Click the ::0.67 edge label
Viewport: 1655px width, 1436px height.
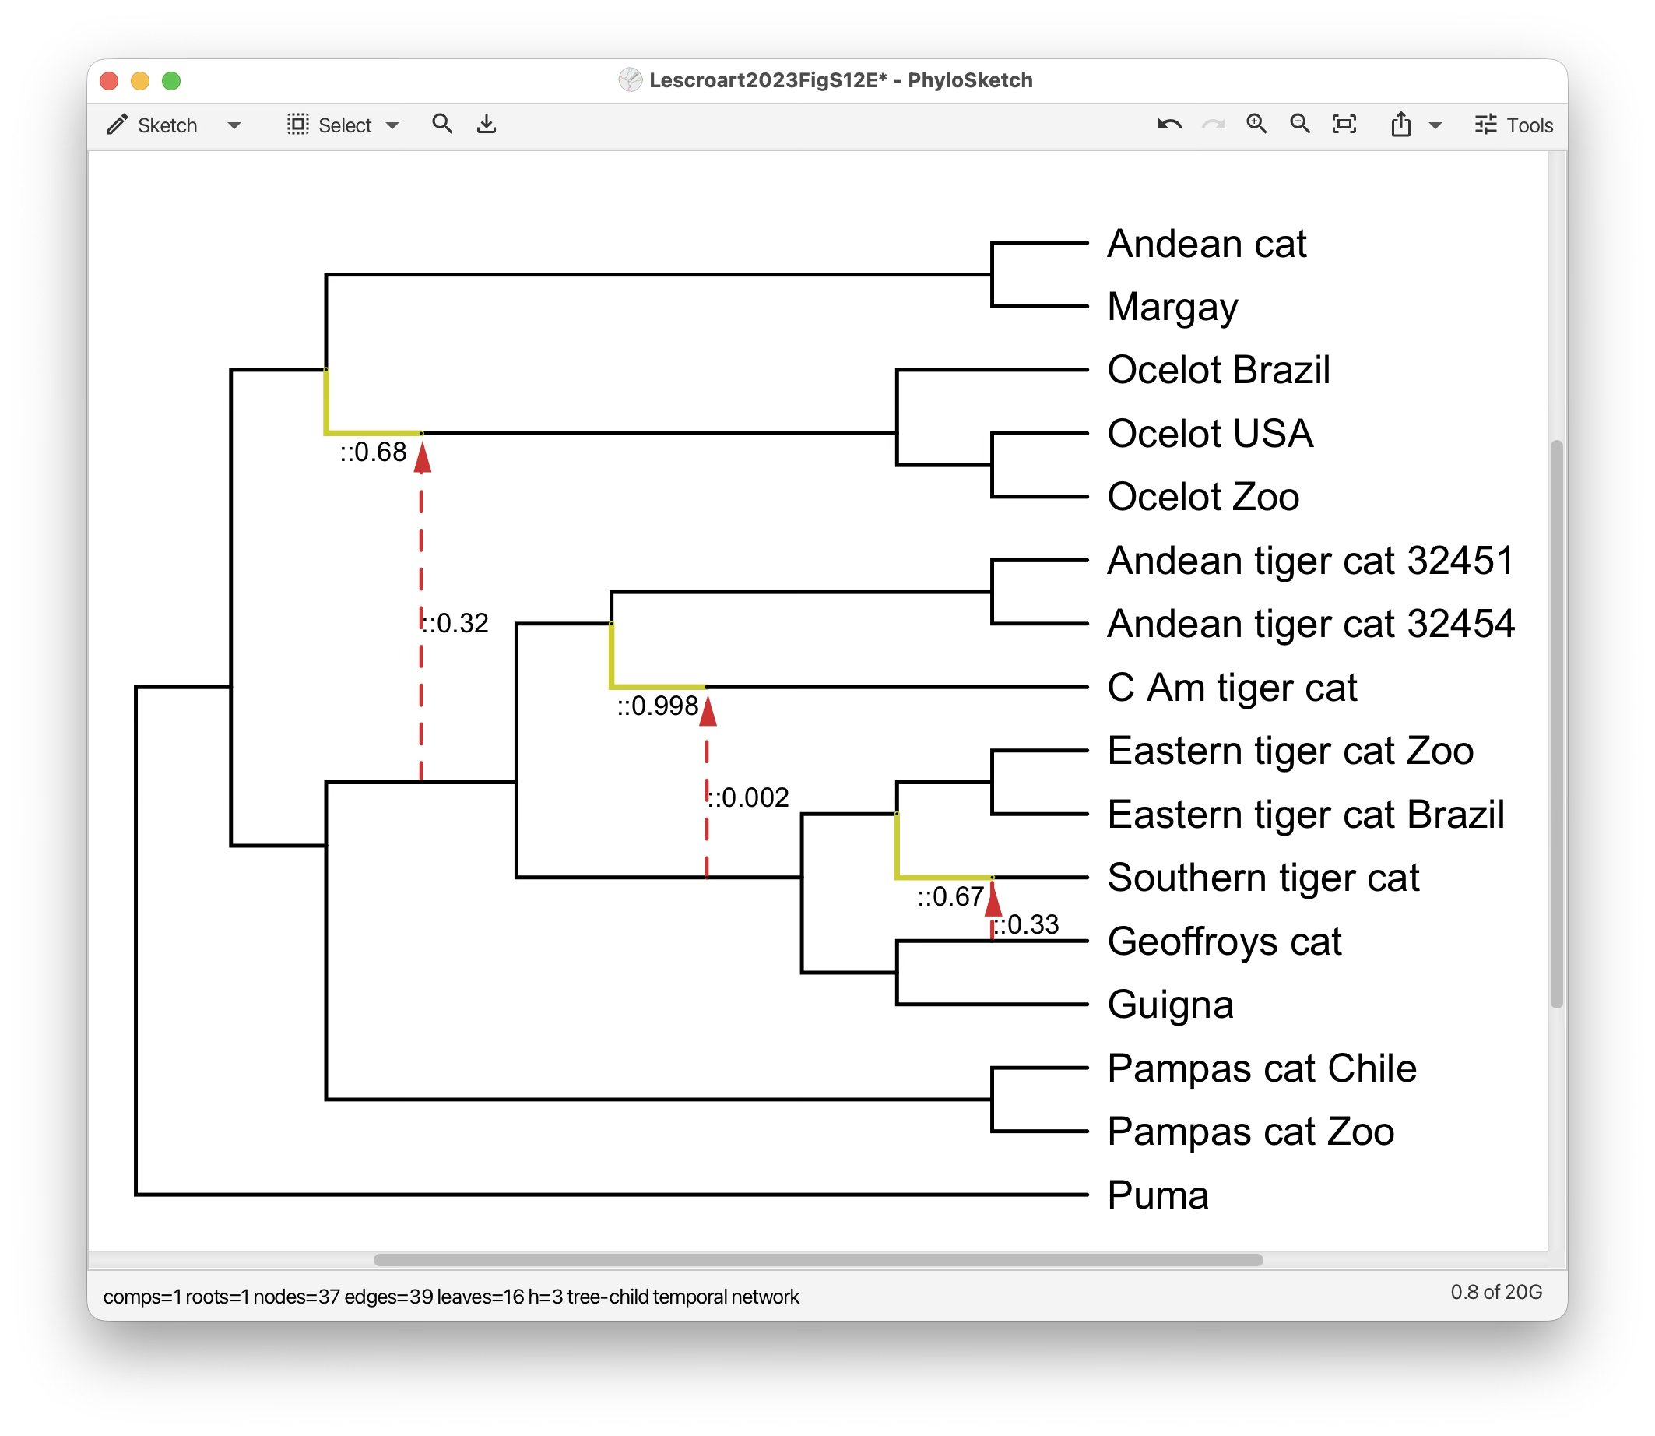pyautogui.click(x=950, y=896)
